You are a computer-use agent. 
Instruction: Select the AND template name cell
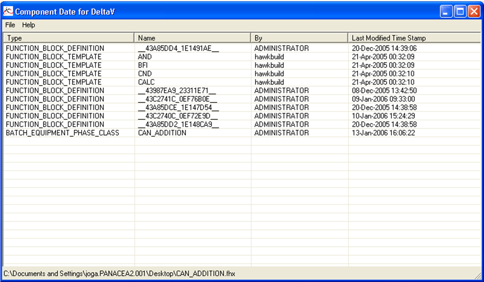click(x=145, y=57)
